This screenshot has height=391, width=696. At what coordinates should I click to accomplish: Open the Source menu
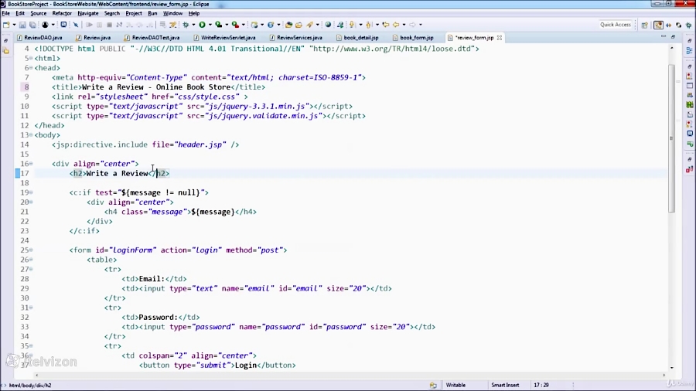tap(38, 13)
